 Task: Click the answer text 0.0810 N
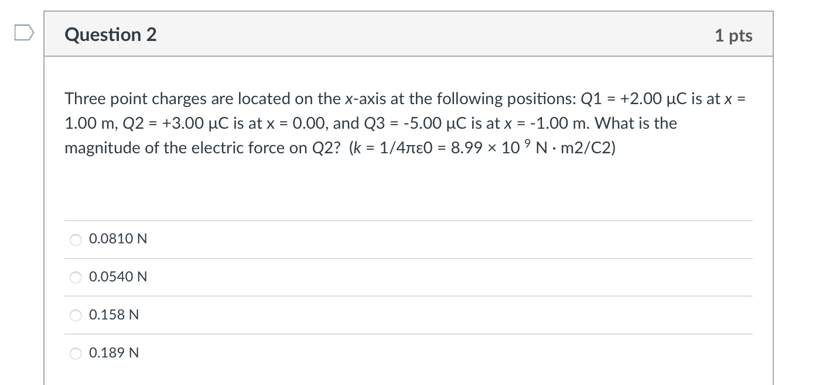(118, 239)
